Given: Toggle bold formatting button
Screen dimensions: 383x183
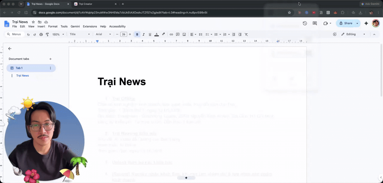Looking at the screenshot, I should (x=137, y=34).
